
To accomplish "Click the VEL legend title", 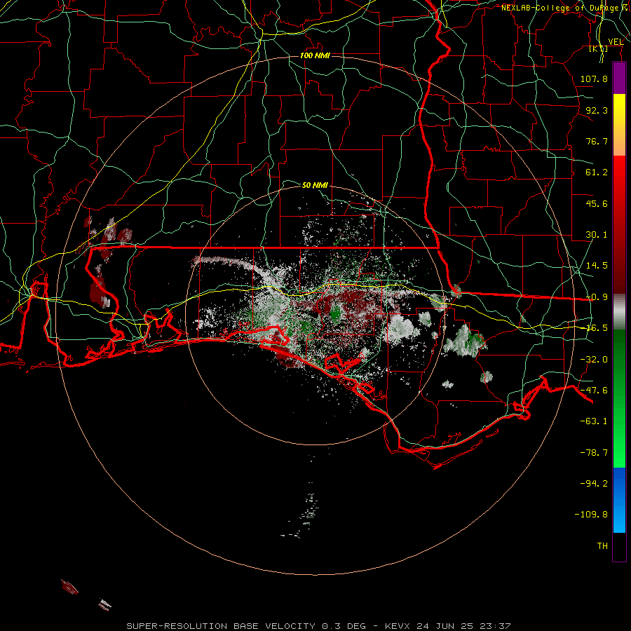I will (x=616, y=42).
